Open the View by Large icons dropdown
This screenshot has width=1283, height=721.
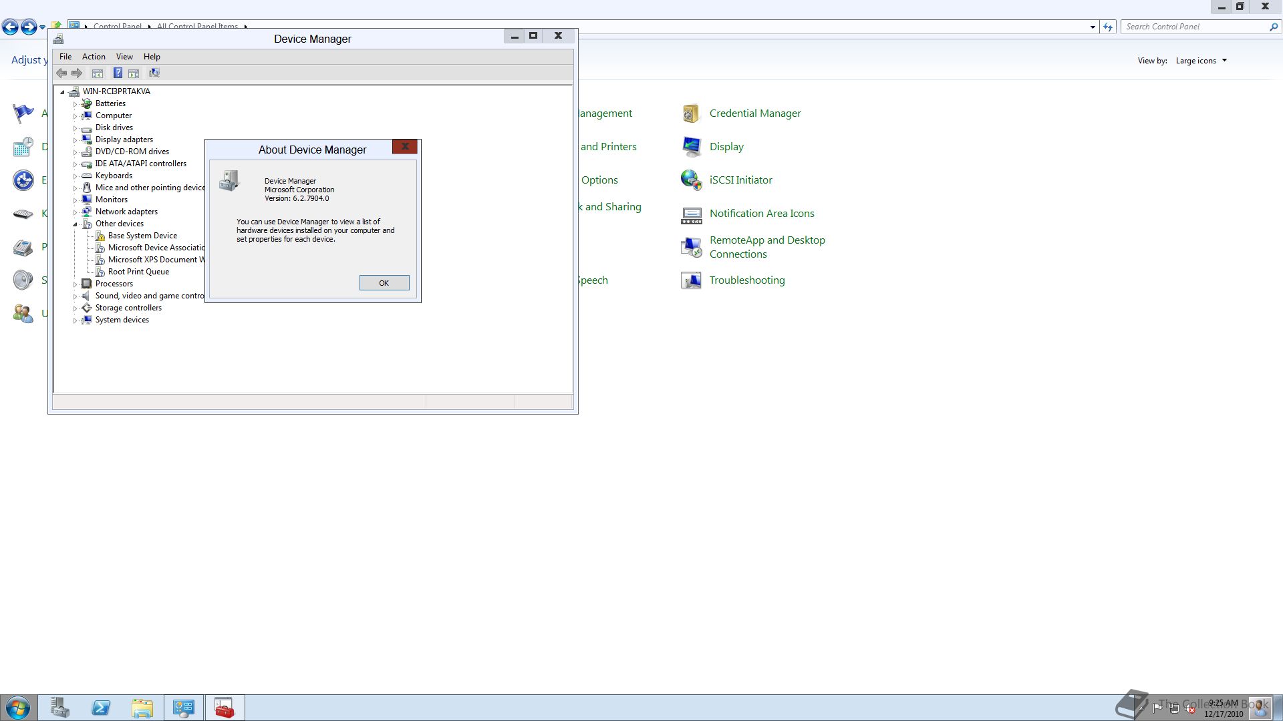1201,61
